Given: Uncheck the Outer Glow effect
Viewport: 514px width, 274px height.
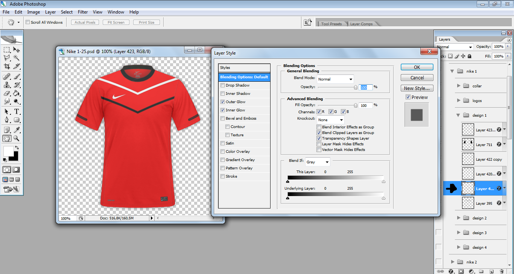Looking at the screenshot, I should pos(222,102).
